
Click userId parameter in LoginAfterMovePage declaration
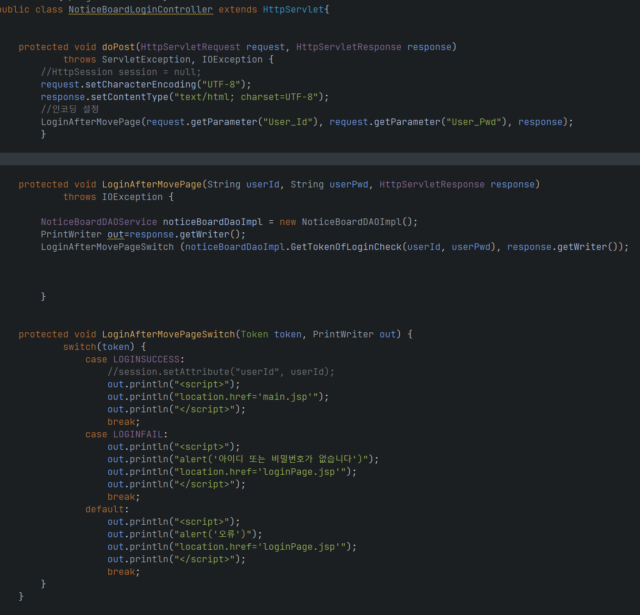263,184
